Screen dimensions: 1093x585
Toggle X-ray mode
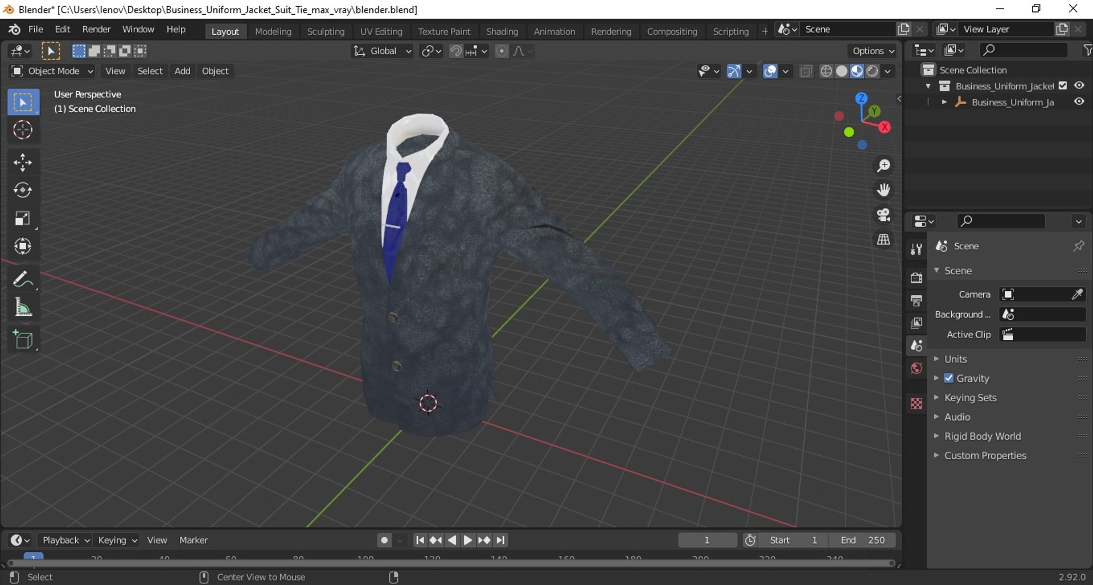tap(806, 71)
